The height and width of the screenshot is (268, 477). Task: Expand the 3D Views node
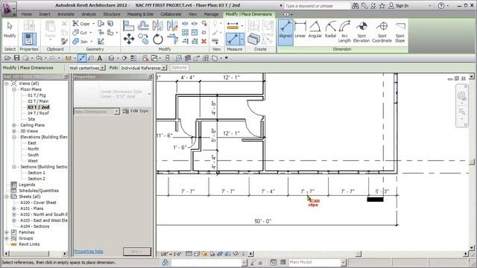14,131
